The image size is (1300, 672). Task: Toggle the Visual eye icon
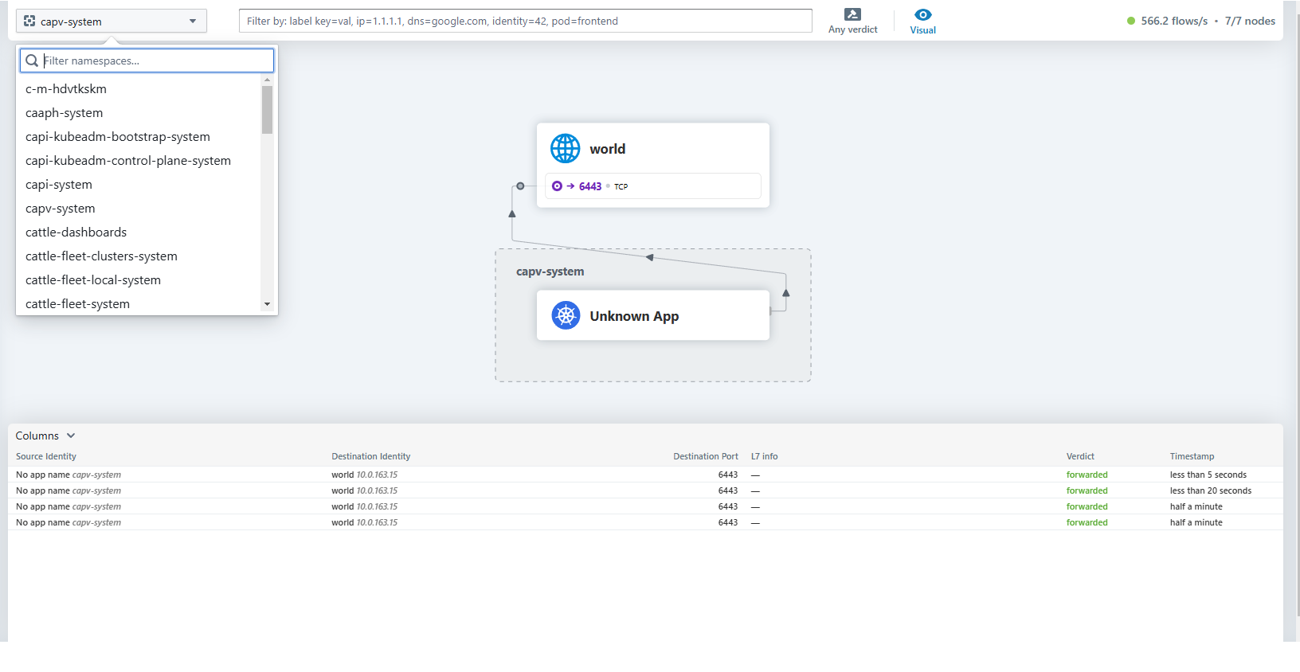click(922, 14)
